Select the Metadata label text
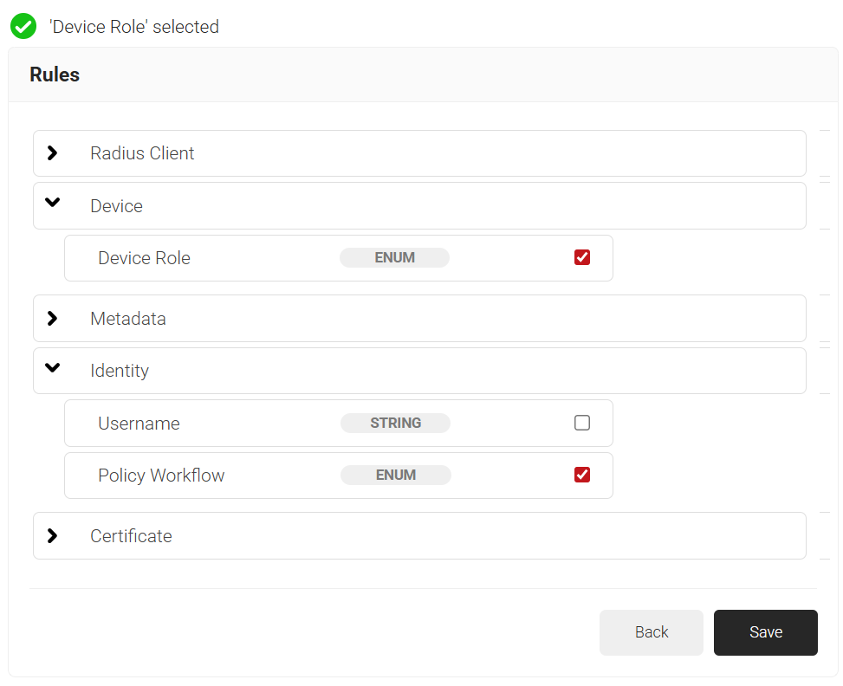843x686 pixels. tap(128, 319)
